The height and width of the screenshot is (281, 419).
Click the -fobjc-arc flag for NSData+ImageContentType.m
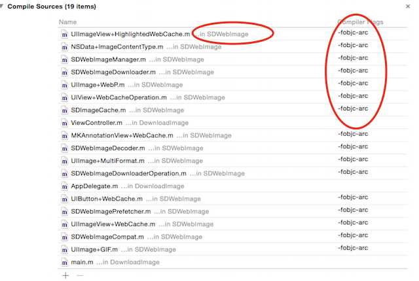(x=353, y=45)
